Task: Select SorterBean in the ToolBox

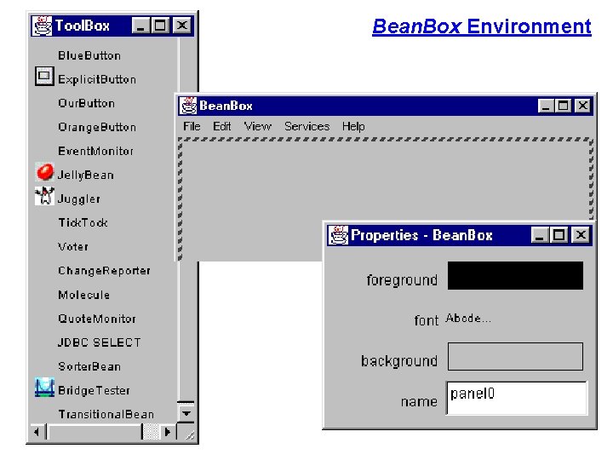Action: pyautogui.click(x=89, y=366)
